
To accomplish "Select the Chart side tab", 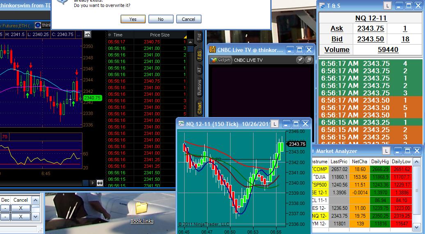I will [199, 108].
